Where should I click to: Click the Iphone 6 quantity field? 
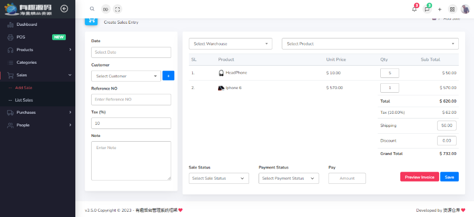click(390, 88)
